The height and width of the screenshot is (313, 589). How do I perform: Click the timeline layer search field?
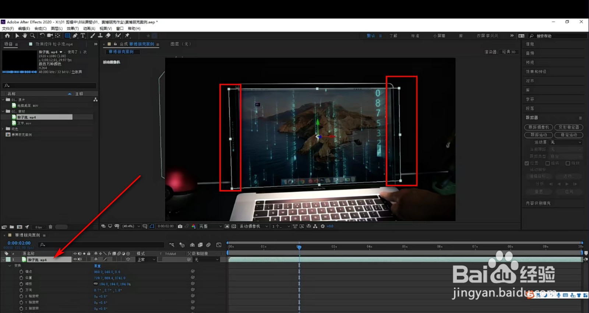pos(101,245)
